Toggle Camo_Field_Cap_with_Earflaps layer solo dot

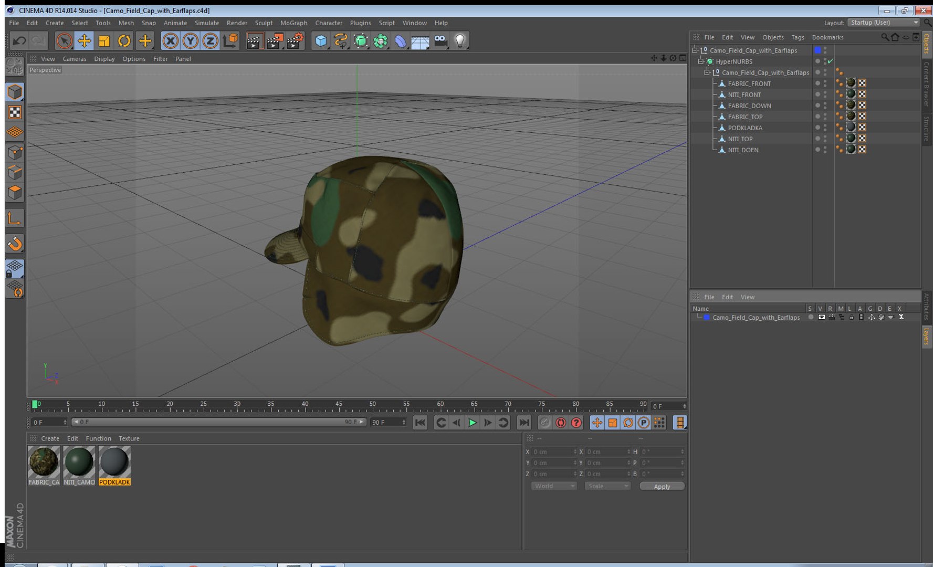(811, 317)
